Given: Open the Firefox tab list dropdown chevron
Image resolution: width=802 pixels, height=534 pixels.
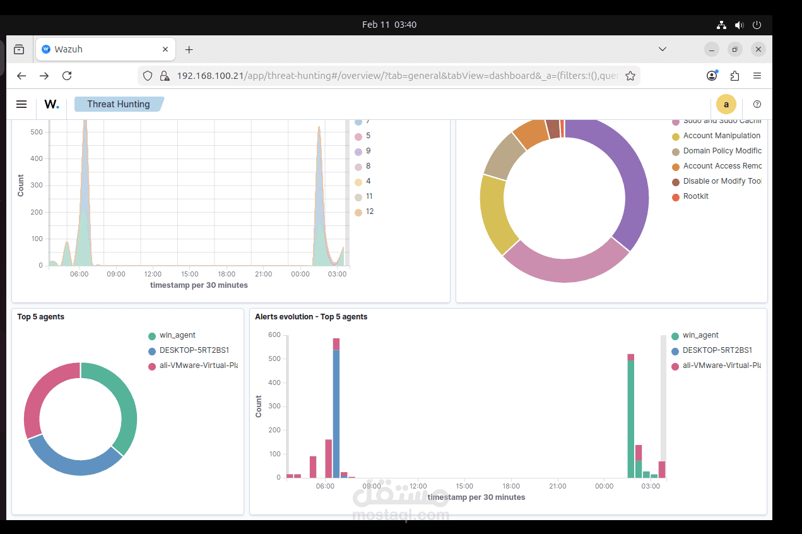Looking at the screenshot, I should click(x=662, y=49).
